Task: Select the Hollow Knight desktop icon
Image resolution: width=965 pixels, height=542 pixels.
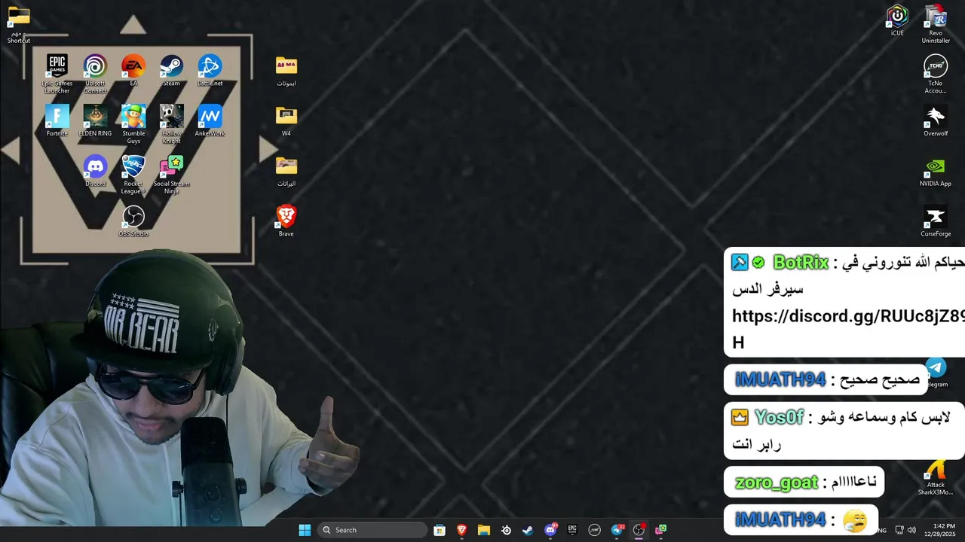Action: 171,124
